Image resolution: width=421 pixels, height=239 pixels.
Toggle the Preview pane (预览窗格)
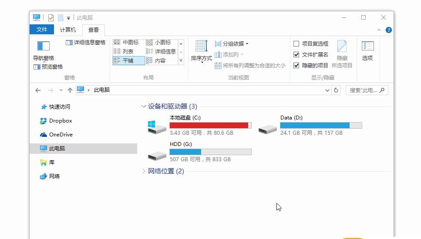48,67
